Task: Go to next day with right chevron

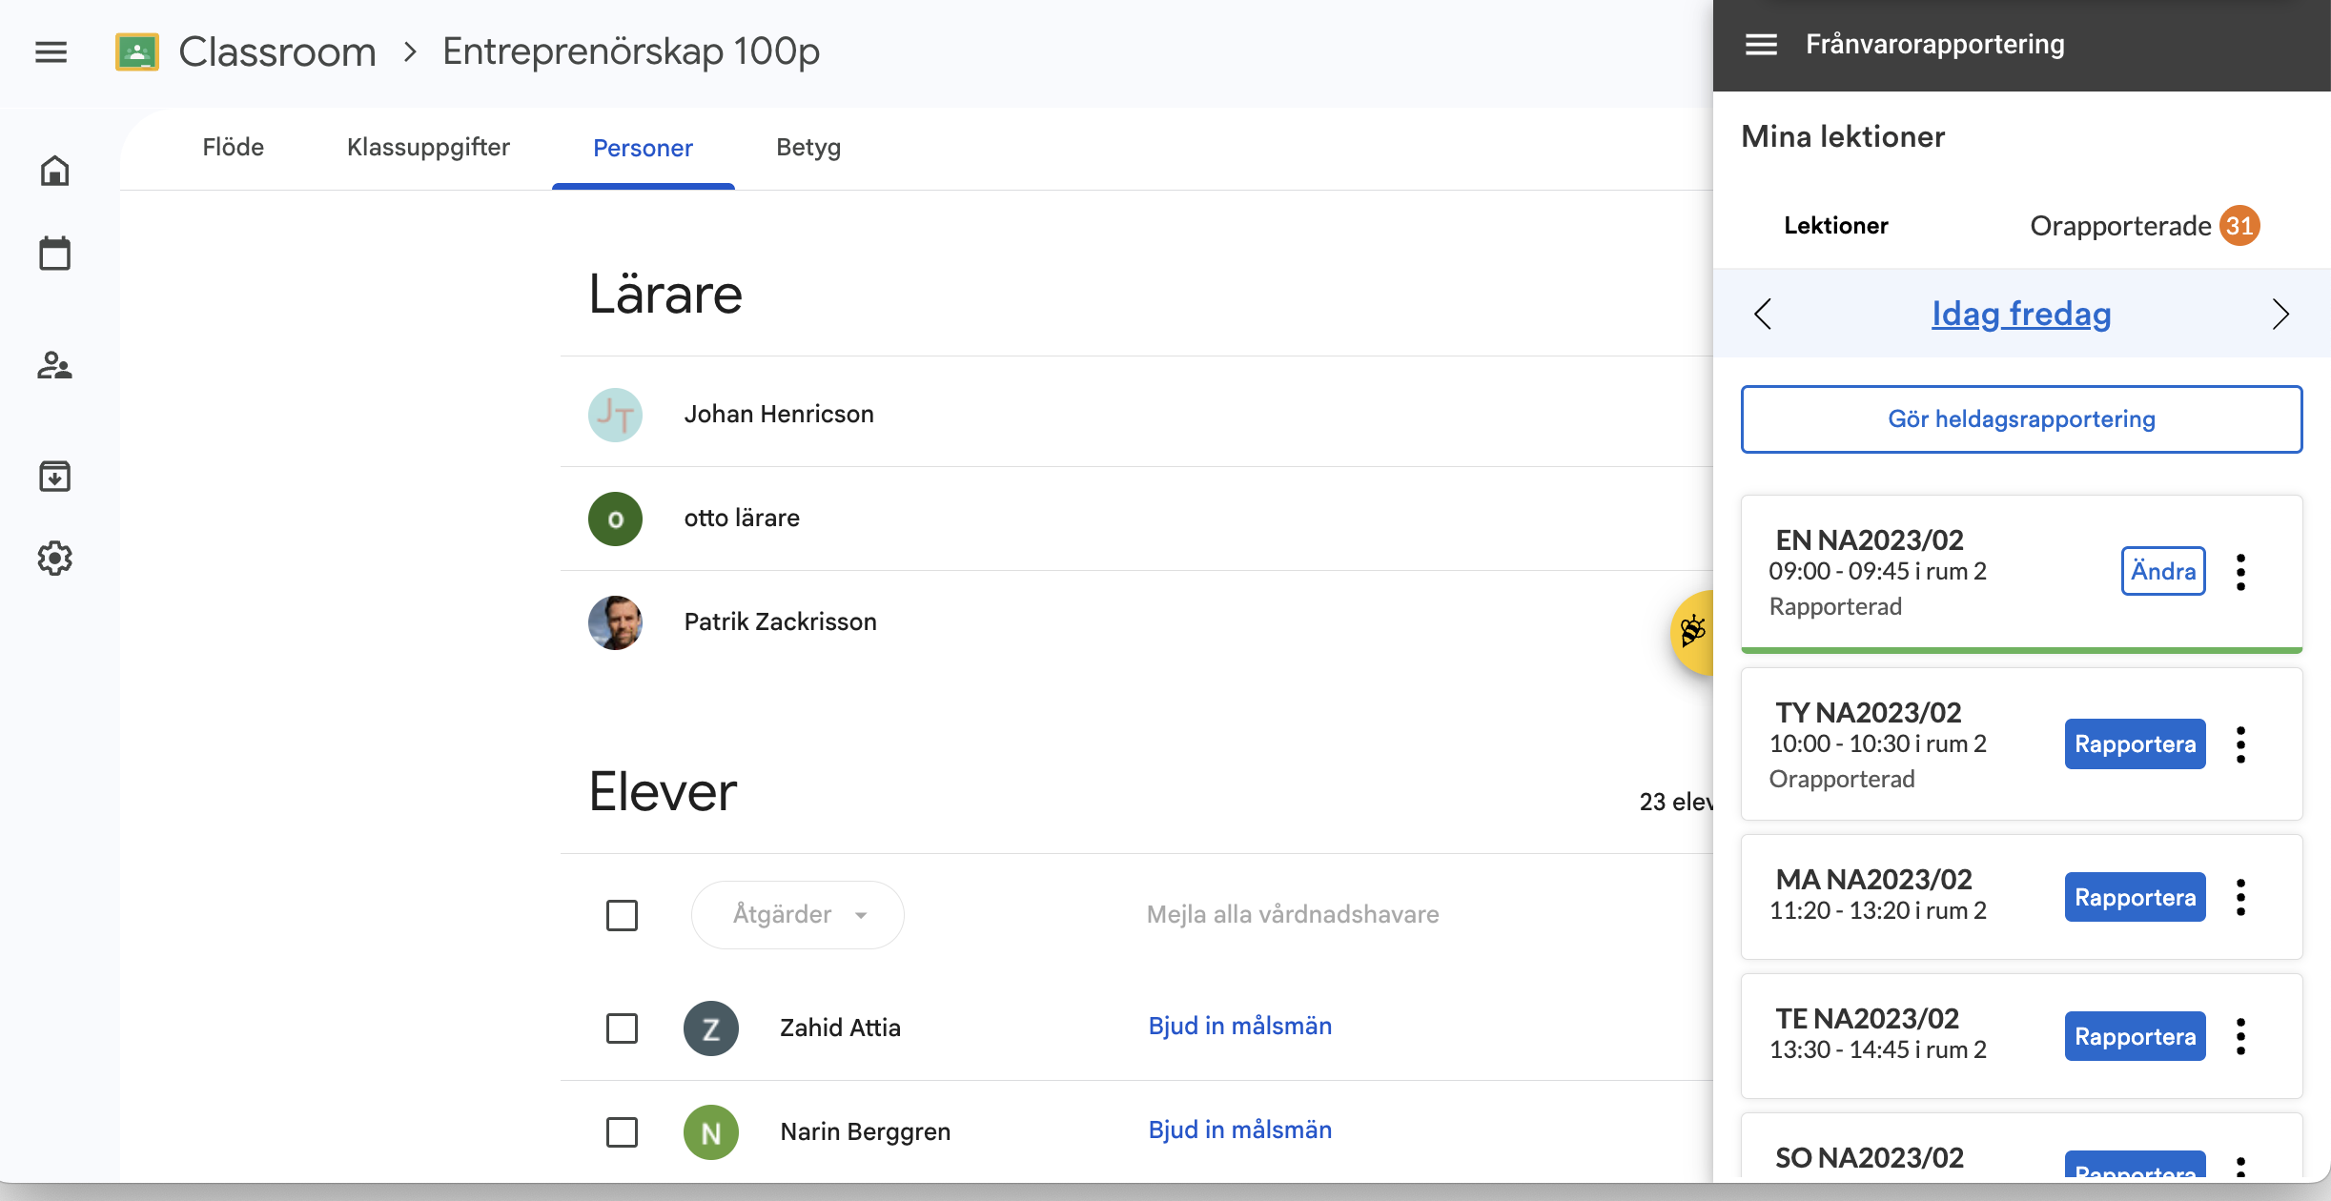Action: point(2280,314)
